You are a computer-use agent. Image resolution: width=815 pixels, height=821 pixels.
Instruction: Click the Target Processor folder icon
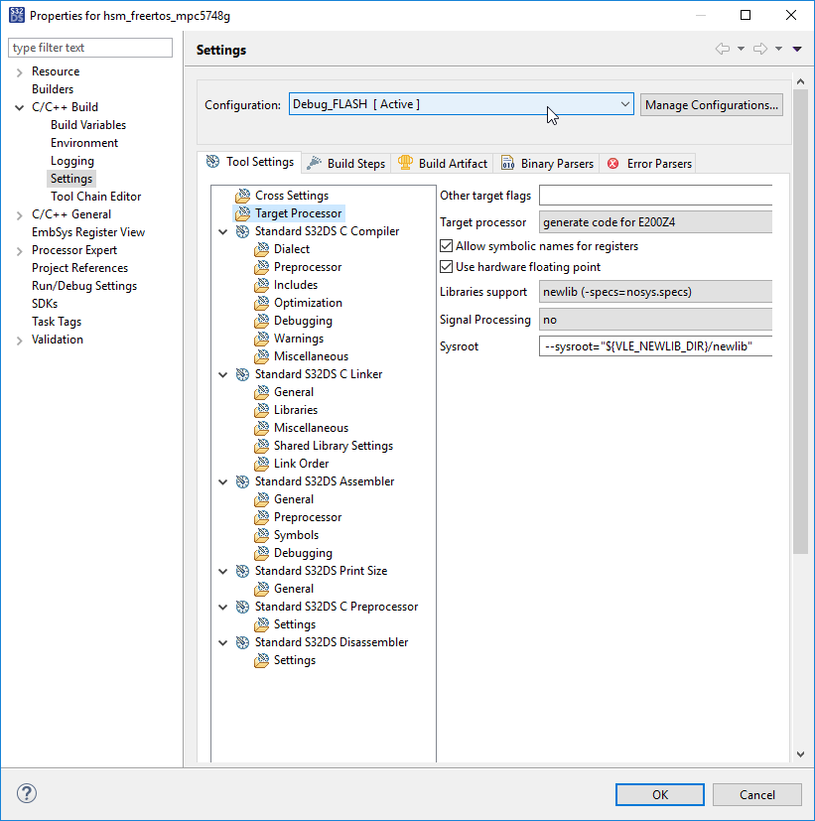coord(243,213)
